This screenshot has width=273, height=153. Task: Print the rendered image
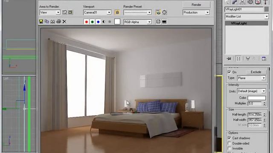pyautogui.click(x=59, y=22)
